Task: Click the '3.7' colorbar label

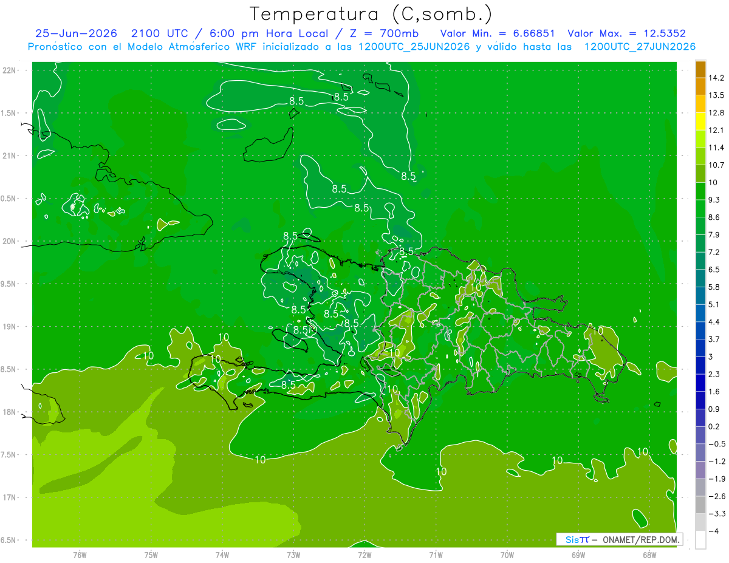Action: pos(714,339)
